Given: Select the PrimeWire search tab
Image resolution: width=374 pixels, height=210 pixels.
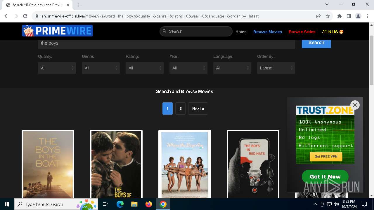Looking at the screenshot, I should coord(37,5).
